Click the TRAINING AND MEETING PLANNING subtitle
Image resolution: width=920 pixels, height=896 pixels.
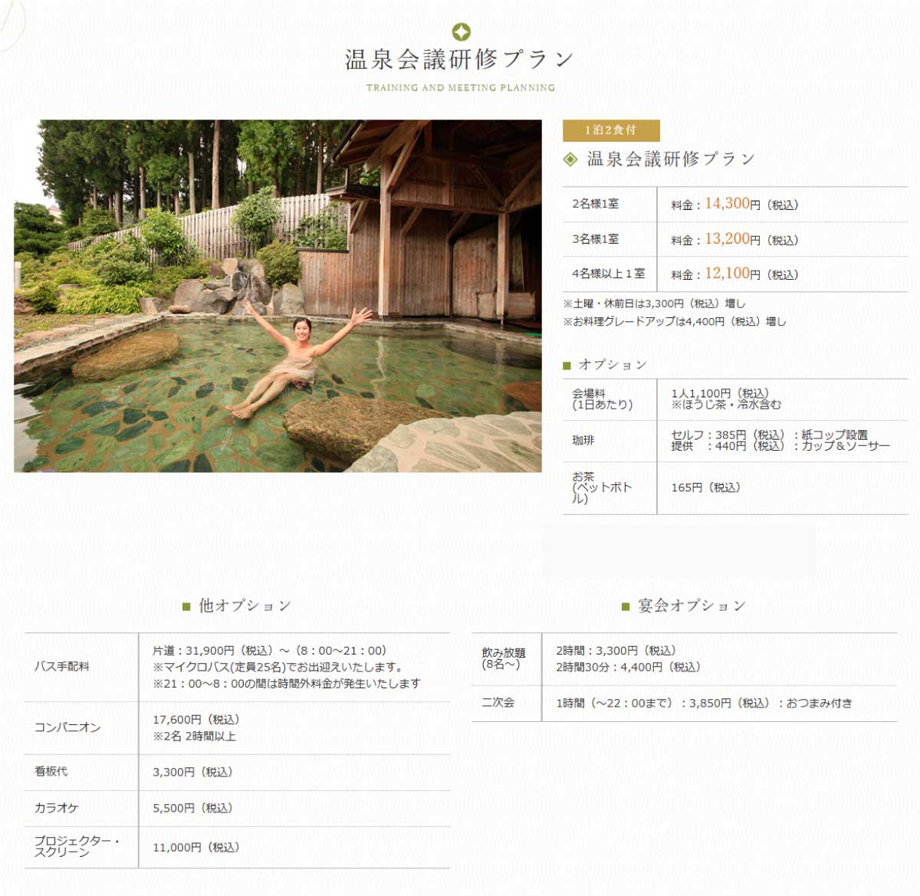(461, 87)
